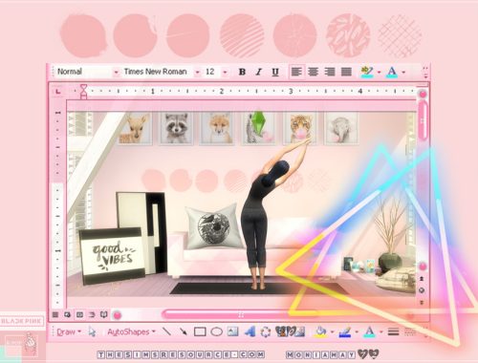
Task: Insert a text box from drawing toolbar
Action: pyautogui.click(x=232, y=331)
